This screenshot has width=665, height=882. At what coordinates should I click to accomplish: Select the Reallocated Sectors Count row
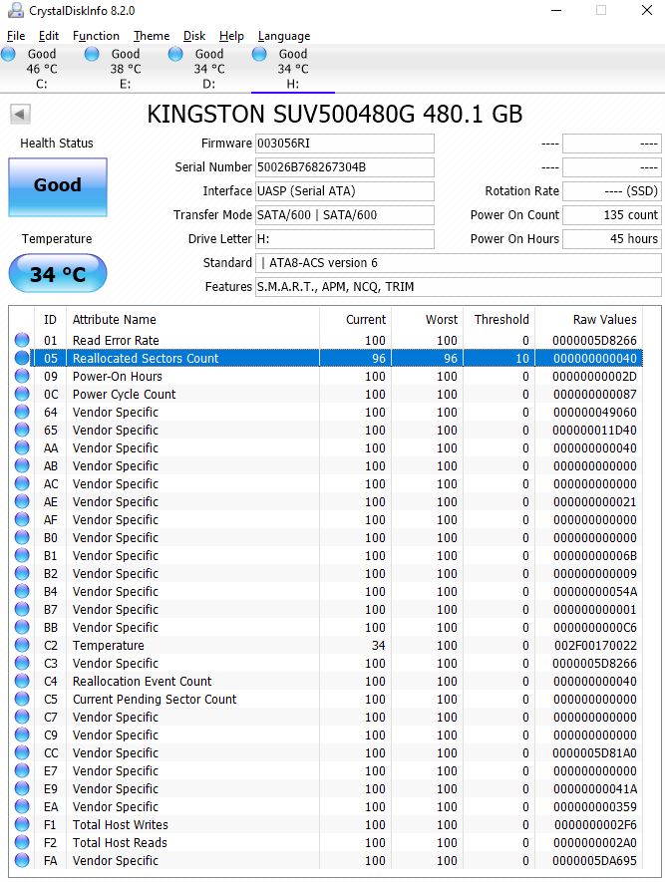coord(146,359)
